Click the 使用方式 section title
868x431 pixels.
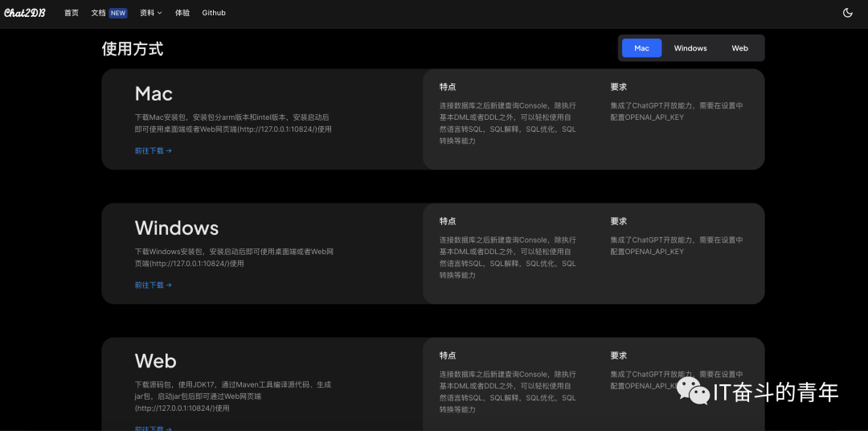coord(133,49)
